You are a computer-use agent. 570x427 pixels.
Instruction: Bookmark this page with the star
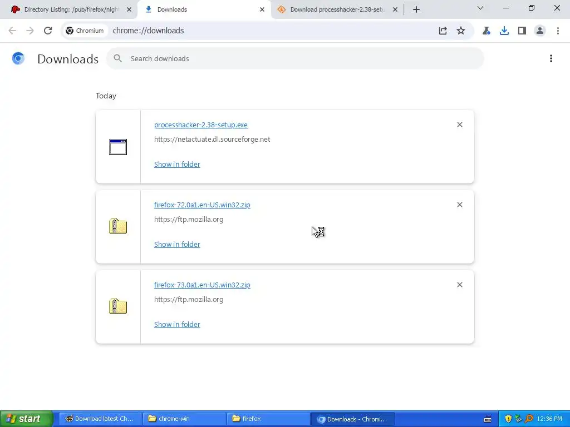[x=461, y=31]
